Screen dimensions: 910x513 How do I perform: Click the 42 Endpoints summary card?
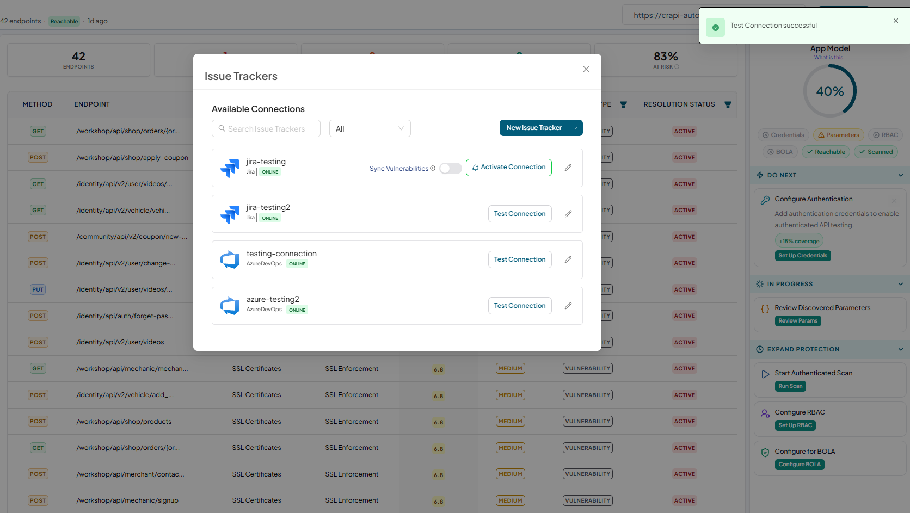point(78,60)
